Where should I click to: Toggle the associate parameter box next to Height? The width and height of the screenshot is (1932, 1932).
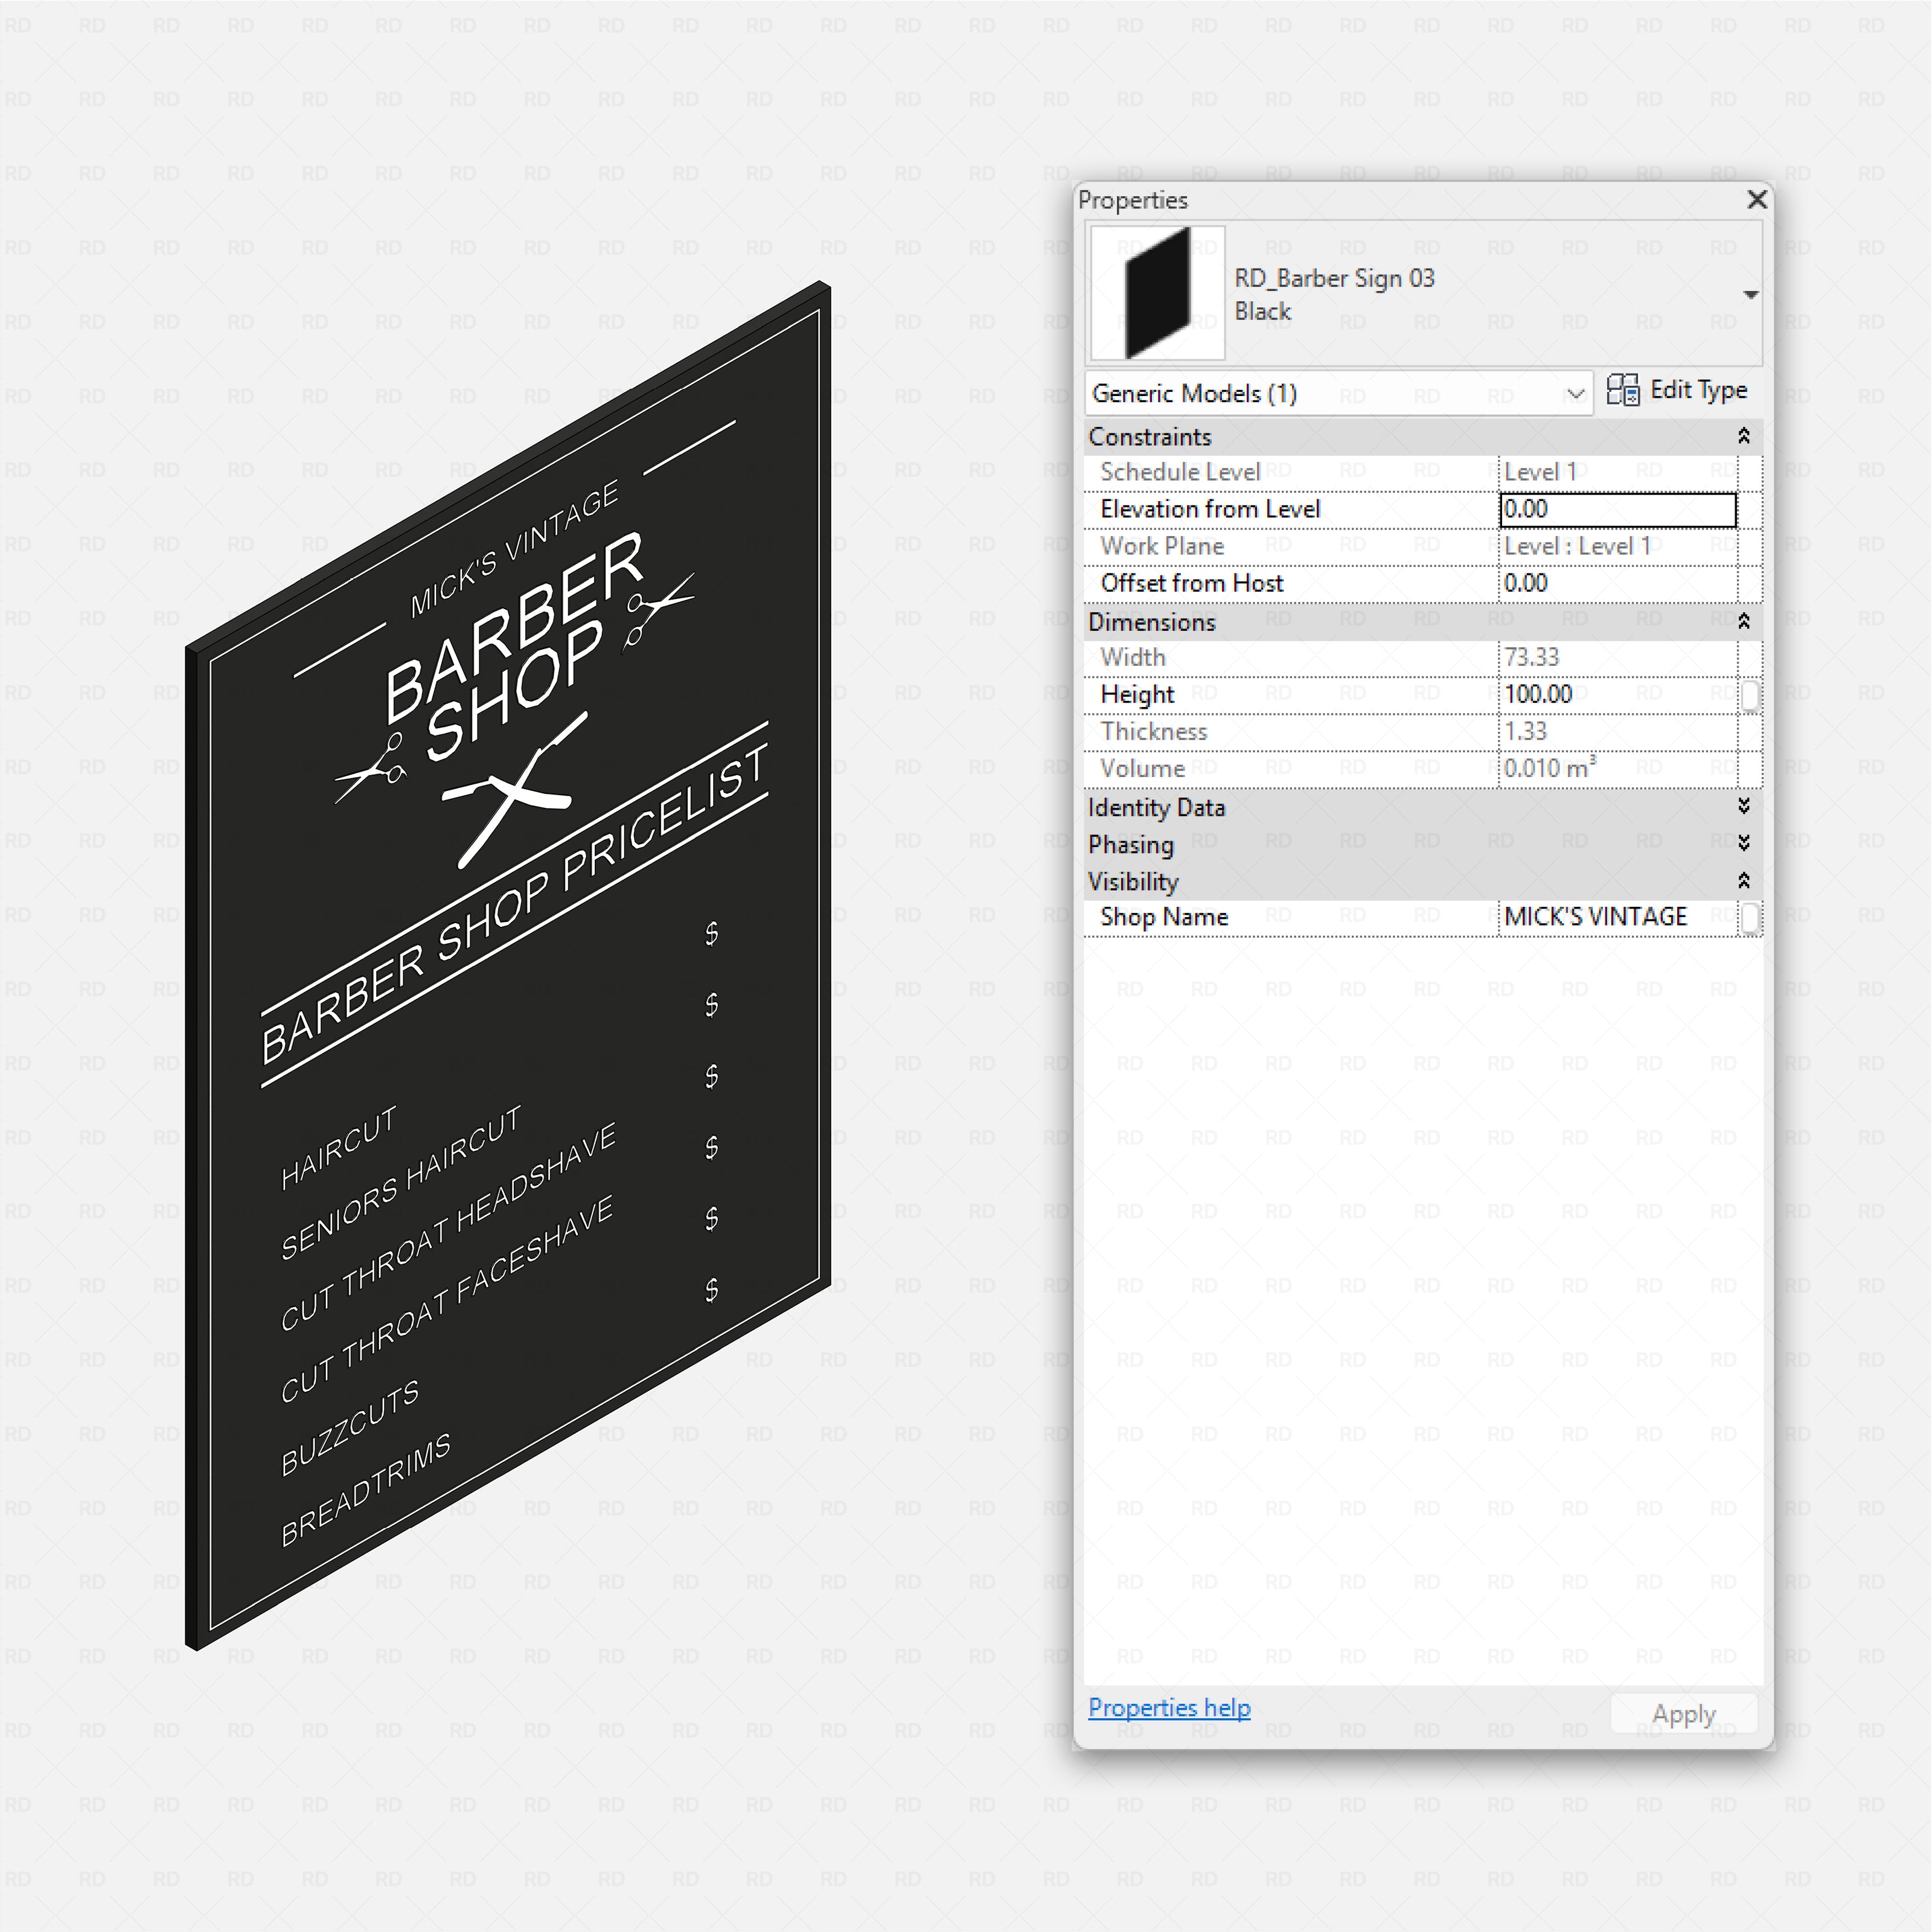click(1749, 695)
